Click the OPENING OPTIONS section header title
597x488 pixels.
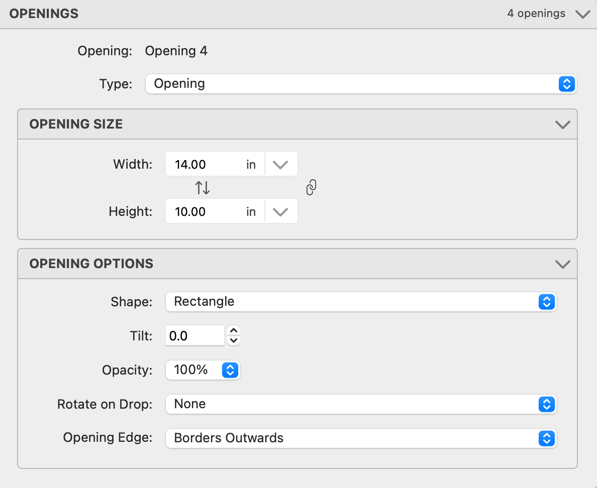[x=91, y=264]
